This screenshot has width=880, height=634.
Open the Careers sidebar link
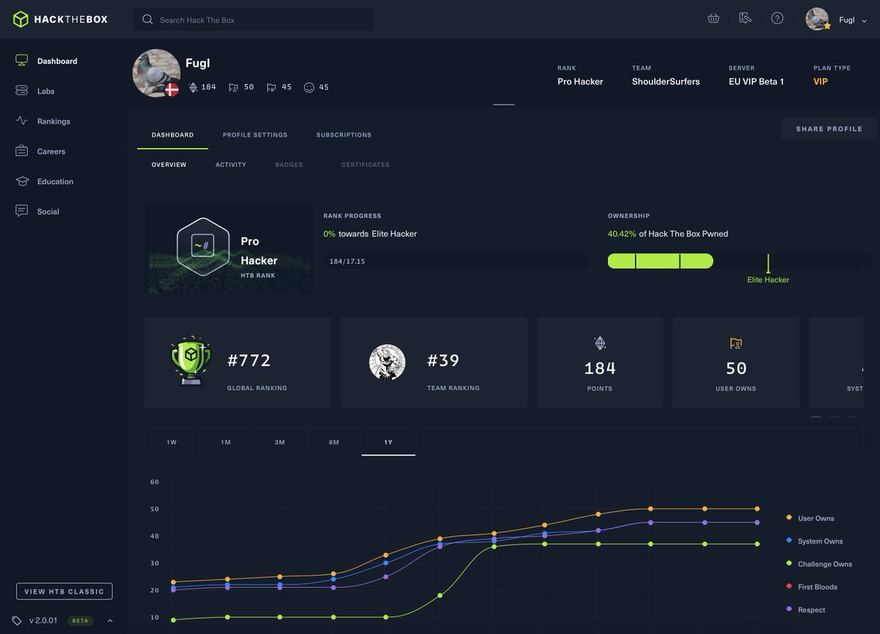click(51, 151)
